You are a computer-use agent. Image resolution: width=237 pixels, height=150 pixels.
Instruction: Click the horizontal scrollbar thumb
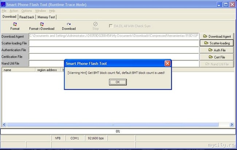click(x=113, y=124)
